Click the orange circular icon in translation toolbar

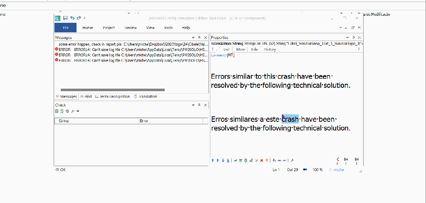click(x=267, y=160)
